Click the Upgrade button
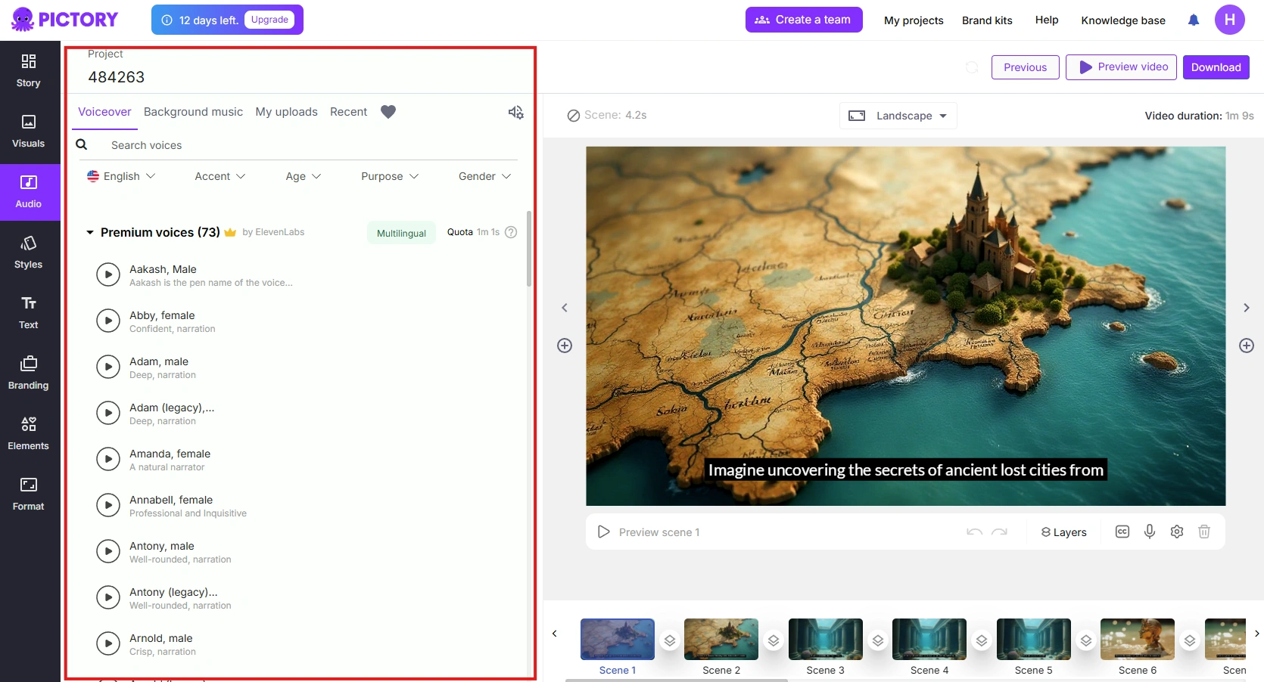This screenshot has width=1264, height=682. pos(269,20)
